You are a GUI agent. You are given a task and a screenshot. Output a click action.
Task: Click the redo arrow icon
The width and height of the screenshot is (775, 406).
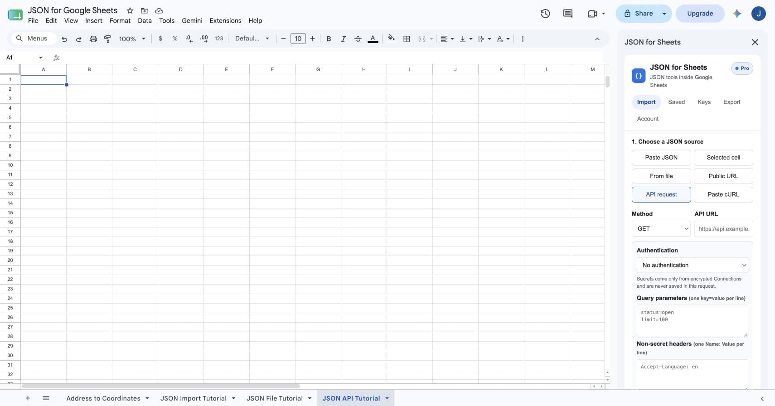[78, 39]
